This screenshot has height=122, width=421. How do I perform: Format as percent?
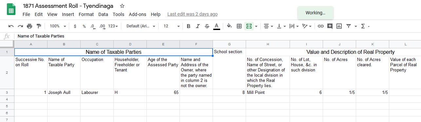[84, 26]
